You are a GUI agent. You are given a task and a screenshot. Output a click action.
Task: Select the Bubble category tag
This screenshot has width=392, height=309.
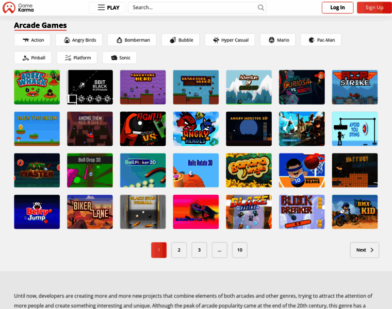point(181,40)
